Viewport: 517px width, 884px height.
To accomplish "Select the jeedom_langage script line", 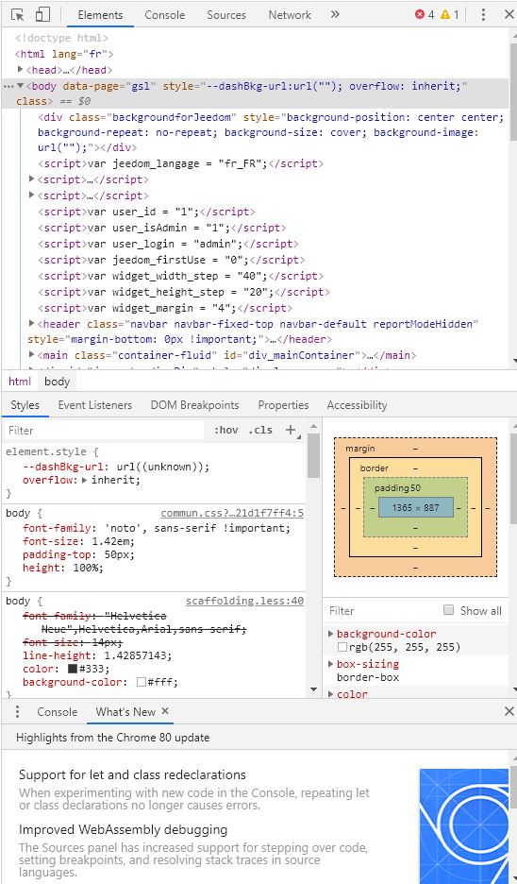I will (181, 163).
